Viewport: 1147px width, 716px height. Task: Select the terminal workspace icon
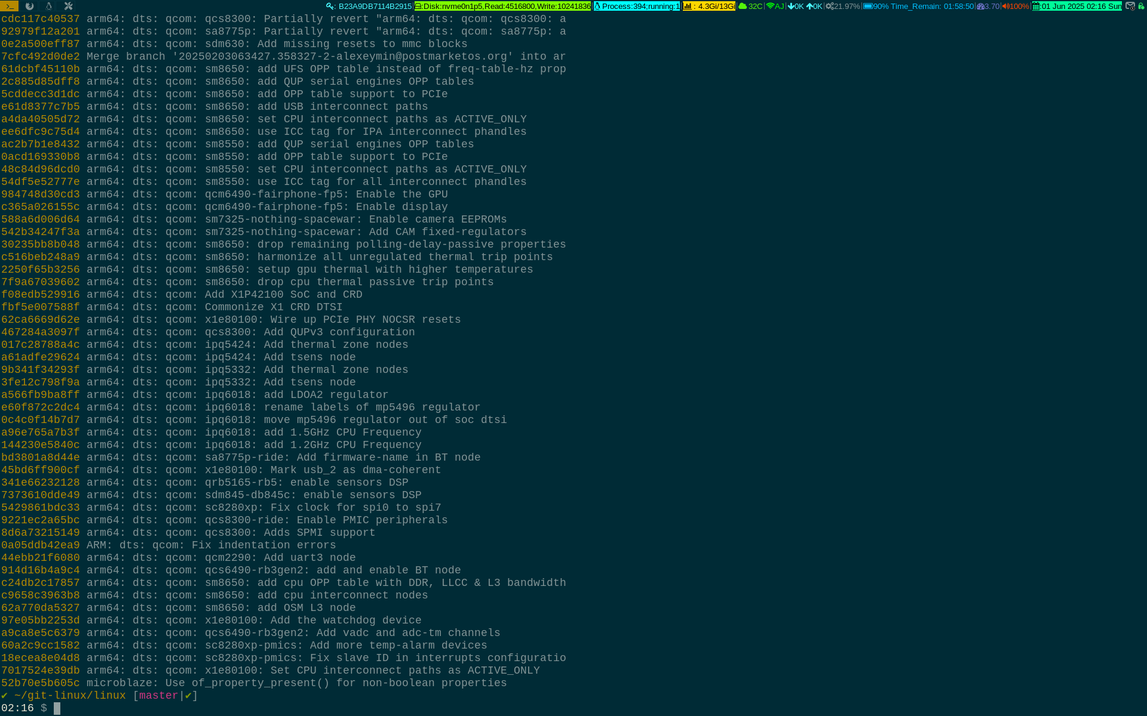click(9, 6)
